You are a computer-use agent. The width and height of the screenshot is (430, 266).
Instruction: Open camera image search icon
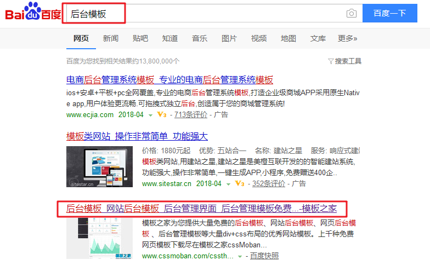[351, 13]
